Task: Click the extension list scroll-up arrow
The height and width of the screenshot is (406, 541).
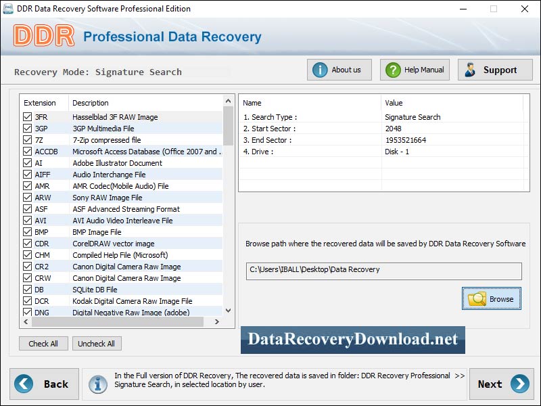Action: (227, 102)
